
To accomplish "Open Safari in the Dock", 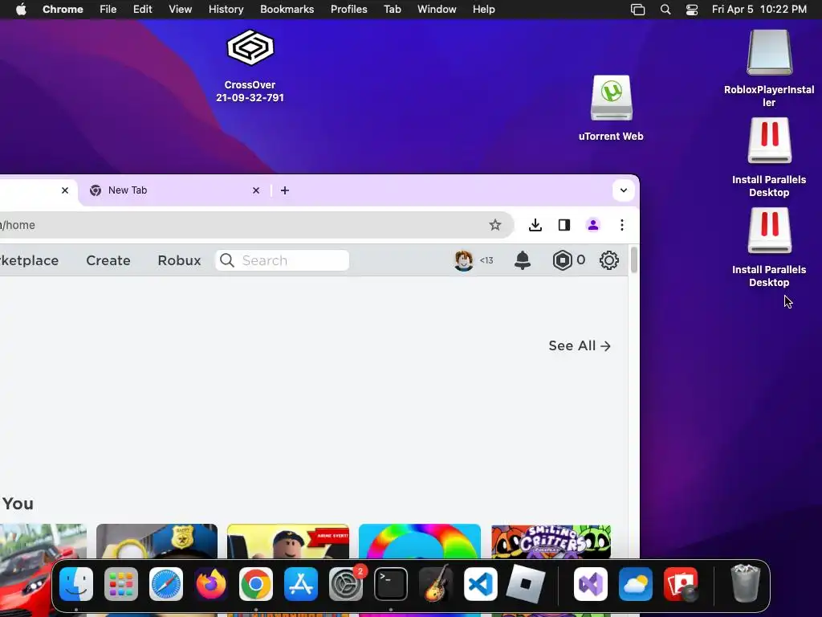I will click(x=166, y=584).
